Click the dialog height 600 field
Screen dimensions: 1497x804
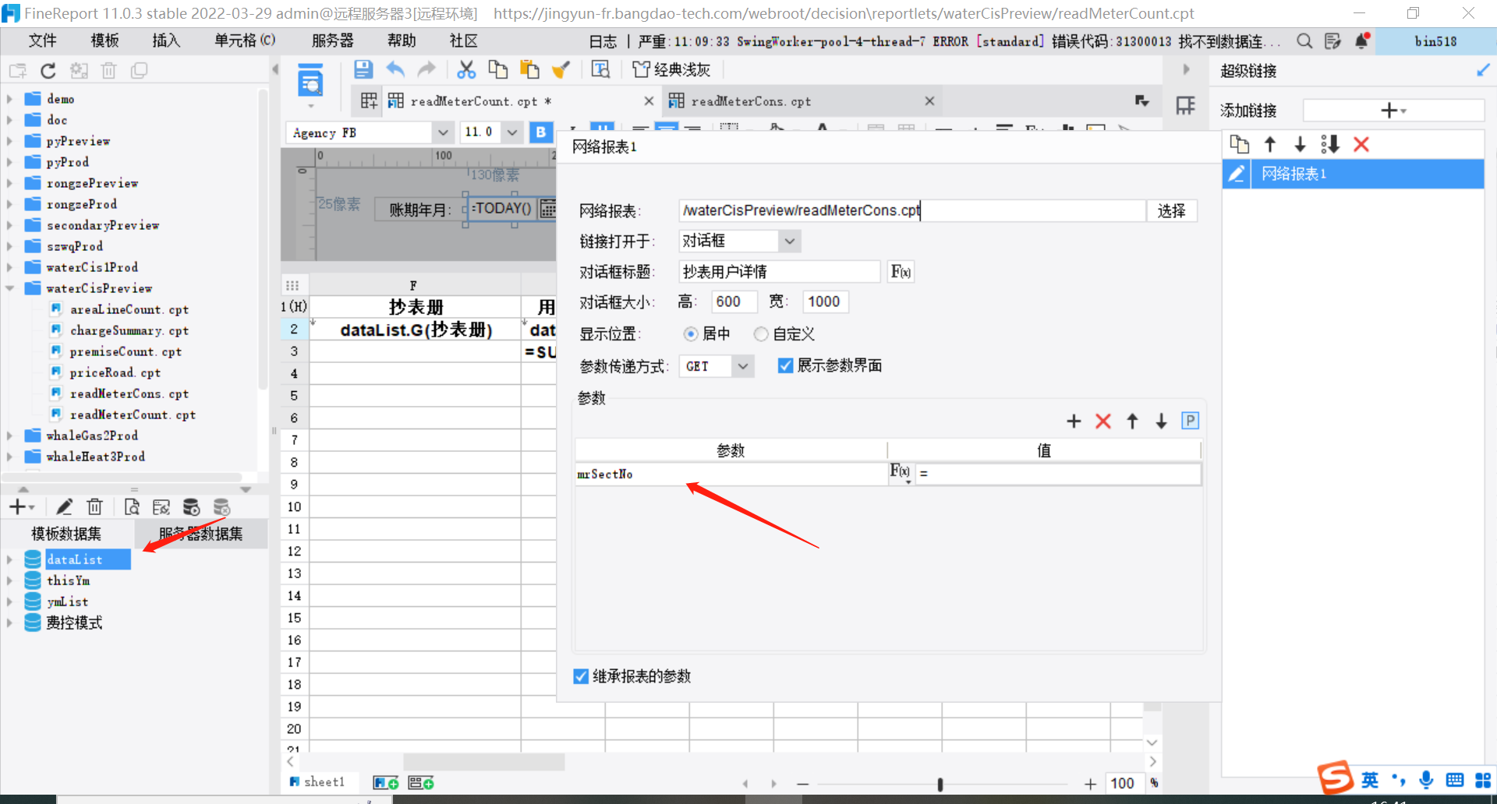[734, 302]
